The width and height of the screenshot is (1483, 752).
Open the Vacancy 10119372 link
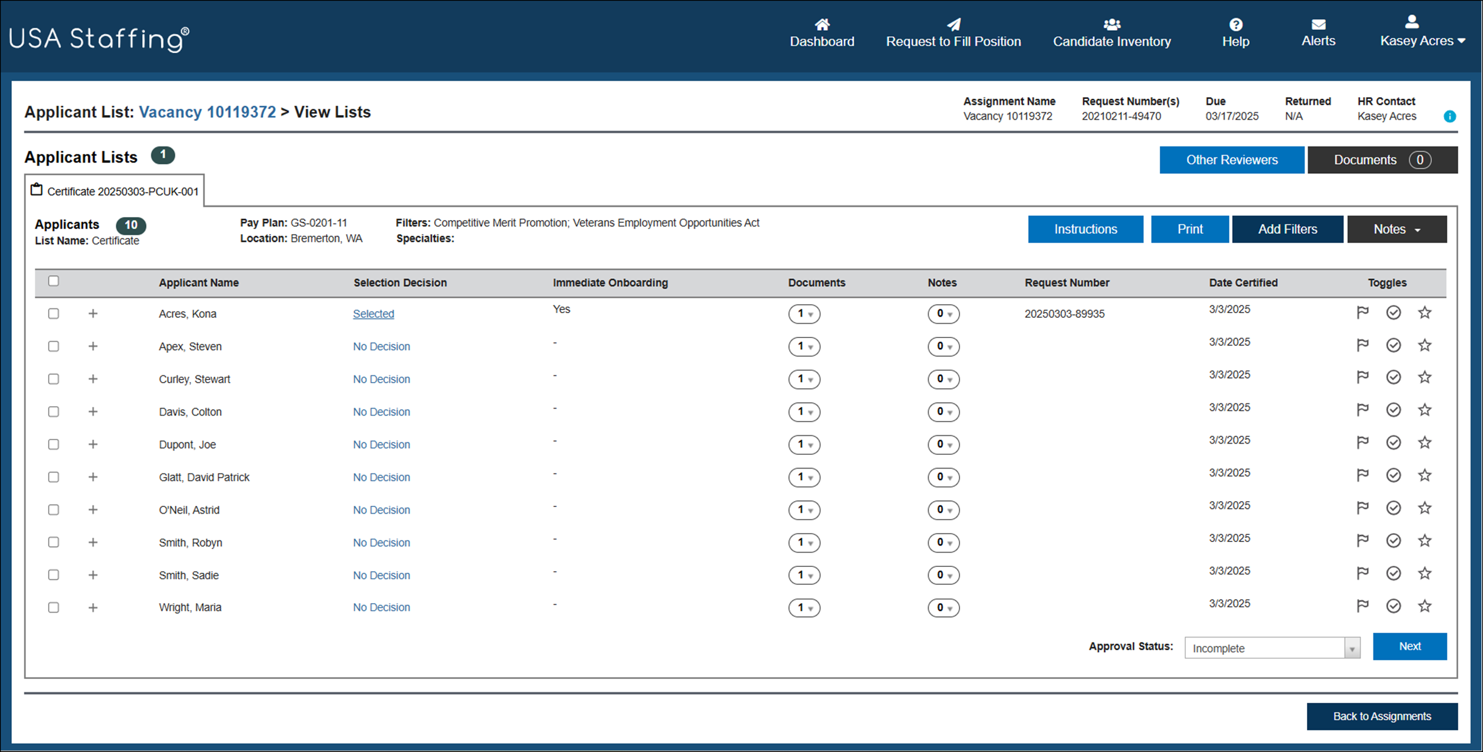[207, 111]
